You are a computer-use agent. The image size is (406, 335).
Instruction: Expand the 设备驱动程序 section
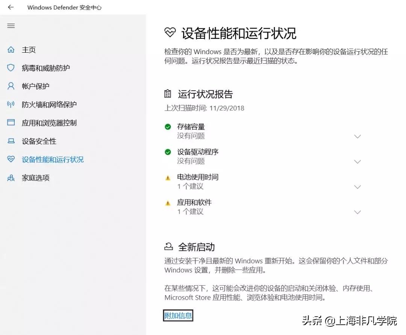[358, 161]
